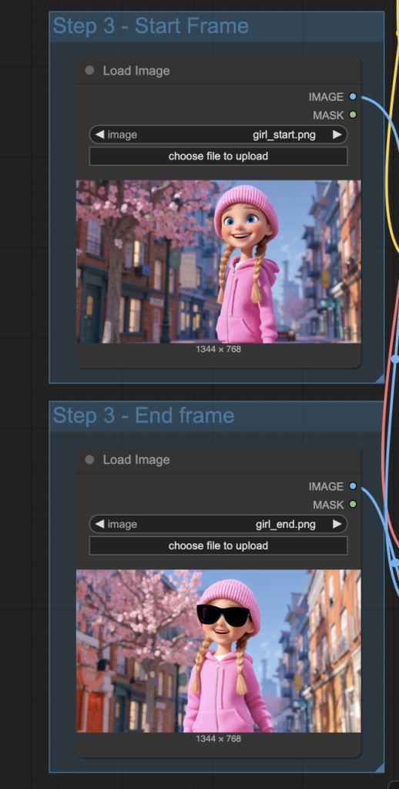Click the MASK output socket of girl_end node
The image size is (399, 789).
click(x=353, y=504)
